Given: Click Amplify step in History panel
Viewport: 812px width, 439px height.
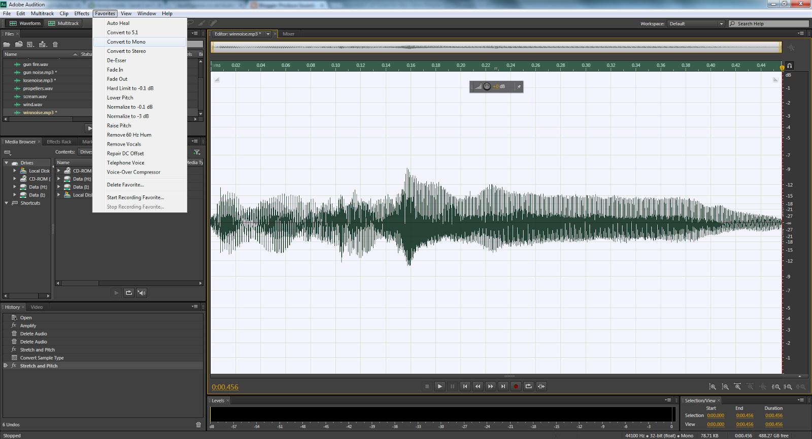Looking at the screenshot, I should click(103, 326).
